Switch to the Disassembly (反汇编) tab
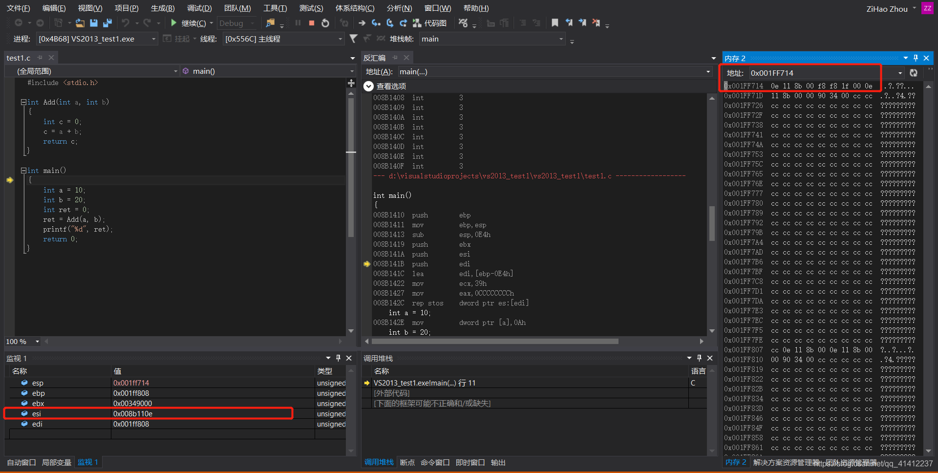The width and height of the screenshot is (938, 473). point(374,58)
